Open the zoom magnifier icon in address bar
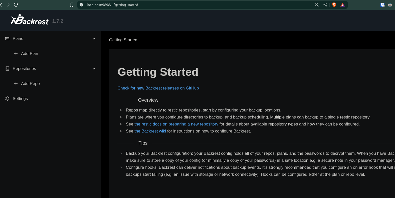Screen dimensions: 395x198 click(317, 5)
